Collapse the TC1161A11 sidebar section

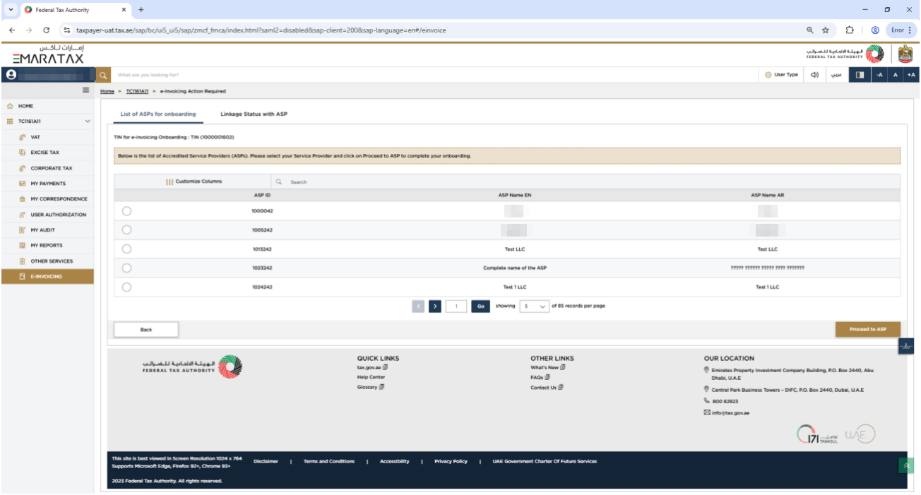[88, 121]
